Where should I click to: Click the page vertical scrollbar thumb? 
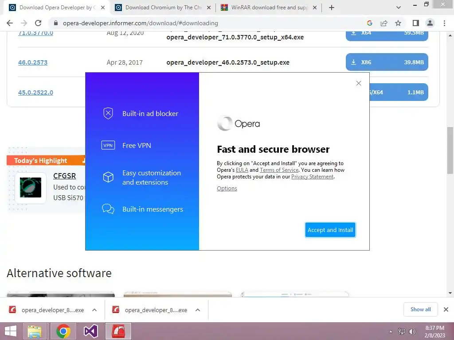450,151
